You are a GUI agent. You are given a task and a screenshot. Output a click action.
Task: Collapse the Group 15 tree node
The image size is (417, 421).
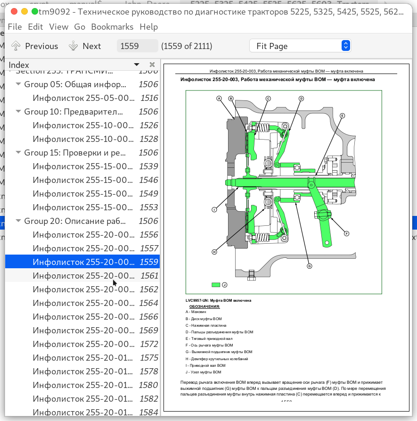pyautogui.click(x=18, y=153)
